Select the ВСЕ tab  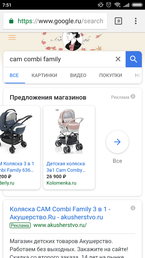pos(14,75)
